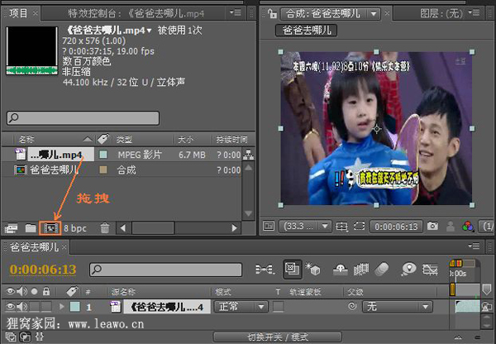Switch to the 特效控制台 tab
The image size is (496, 344).
pyautogui.click(x=136, y=13)
